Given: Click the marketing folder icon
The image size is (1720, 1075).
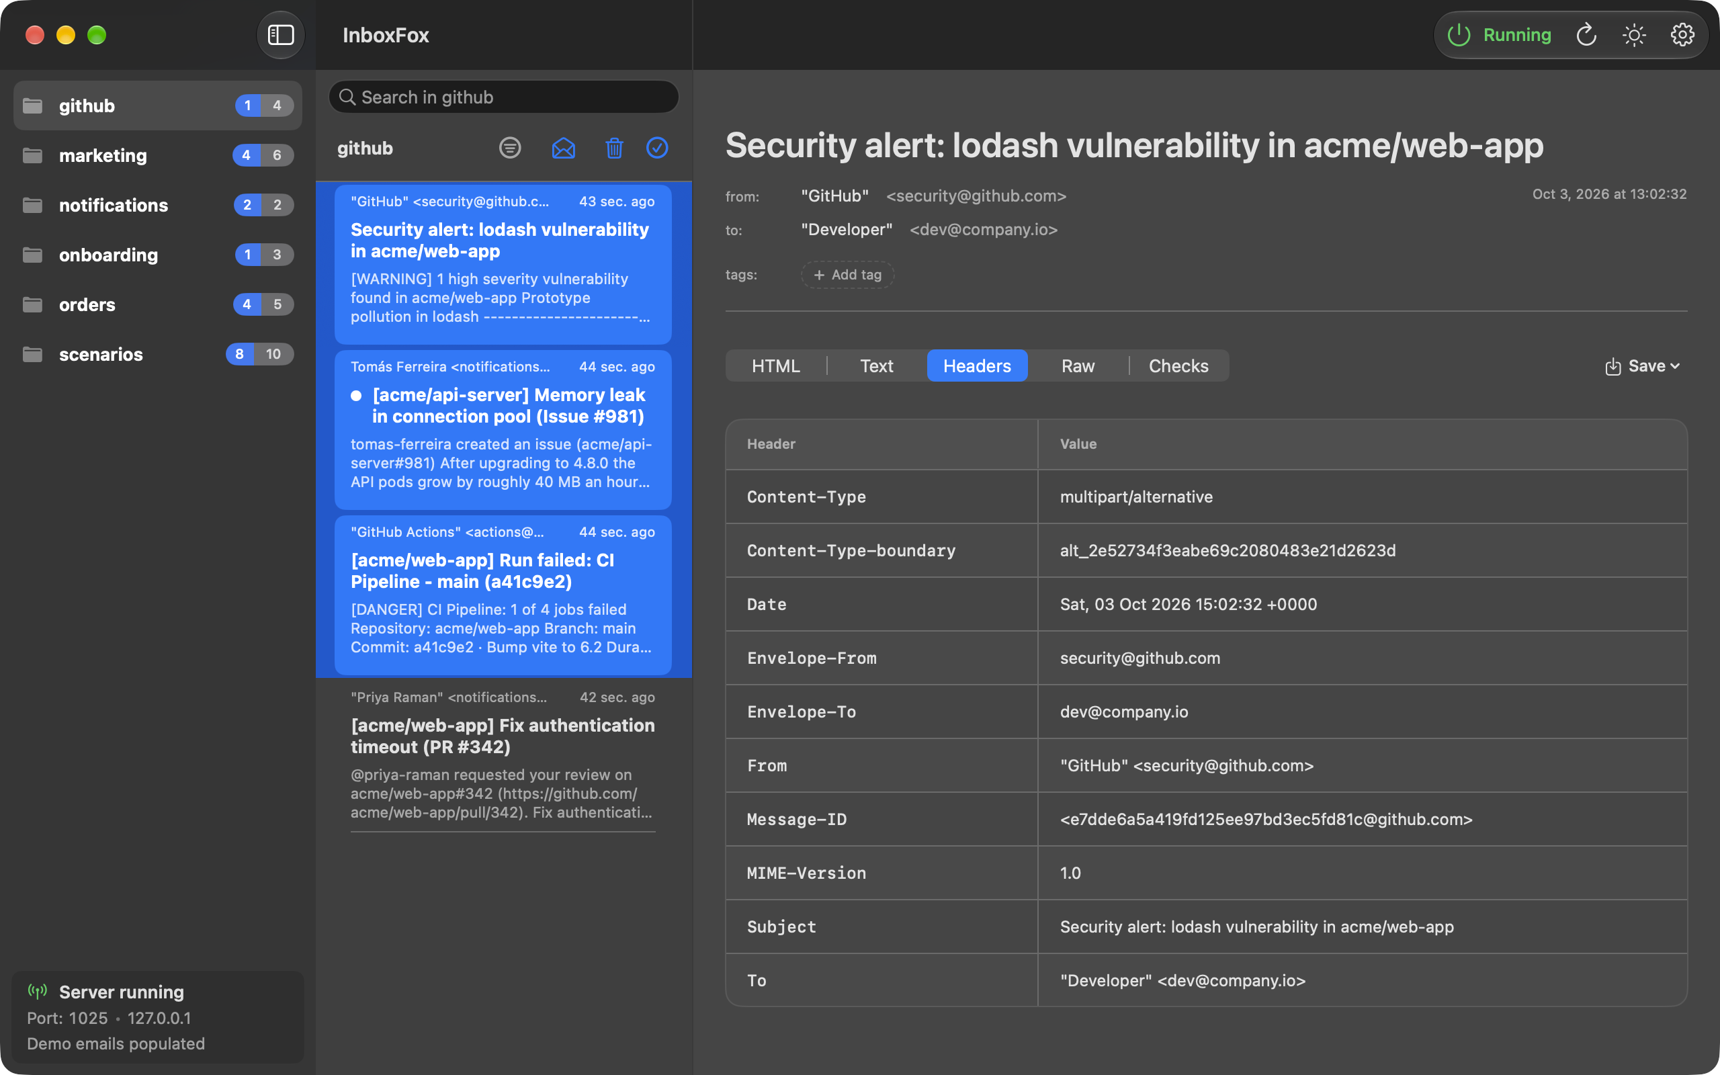Looking at the screenshot, I should [x=33, y=155].
